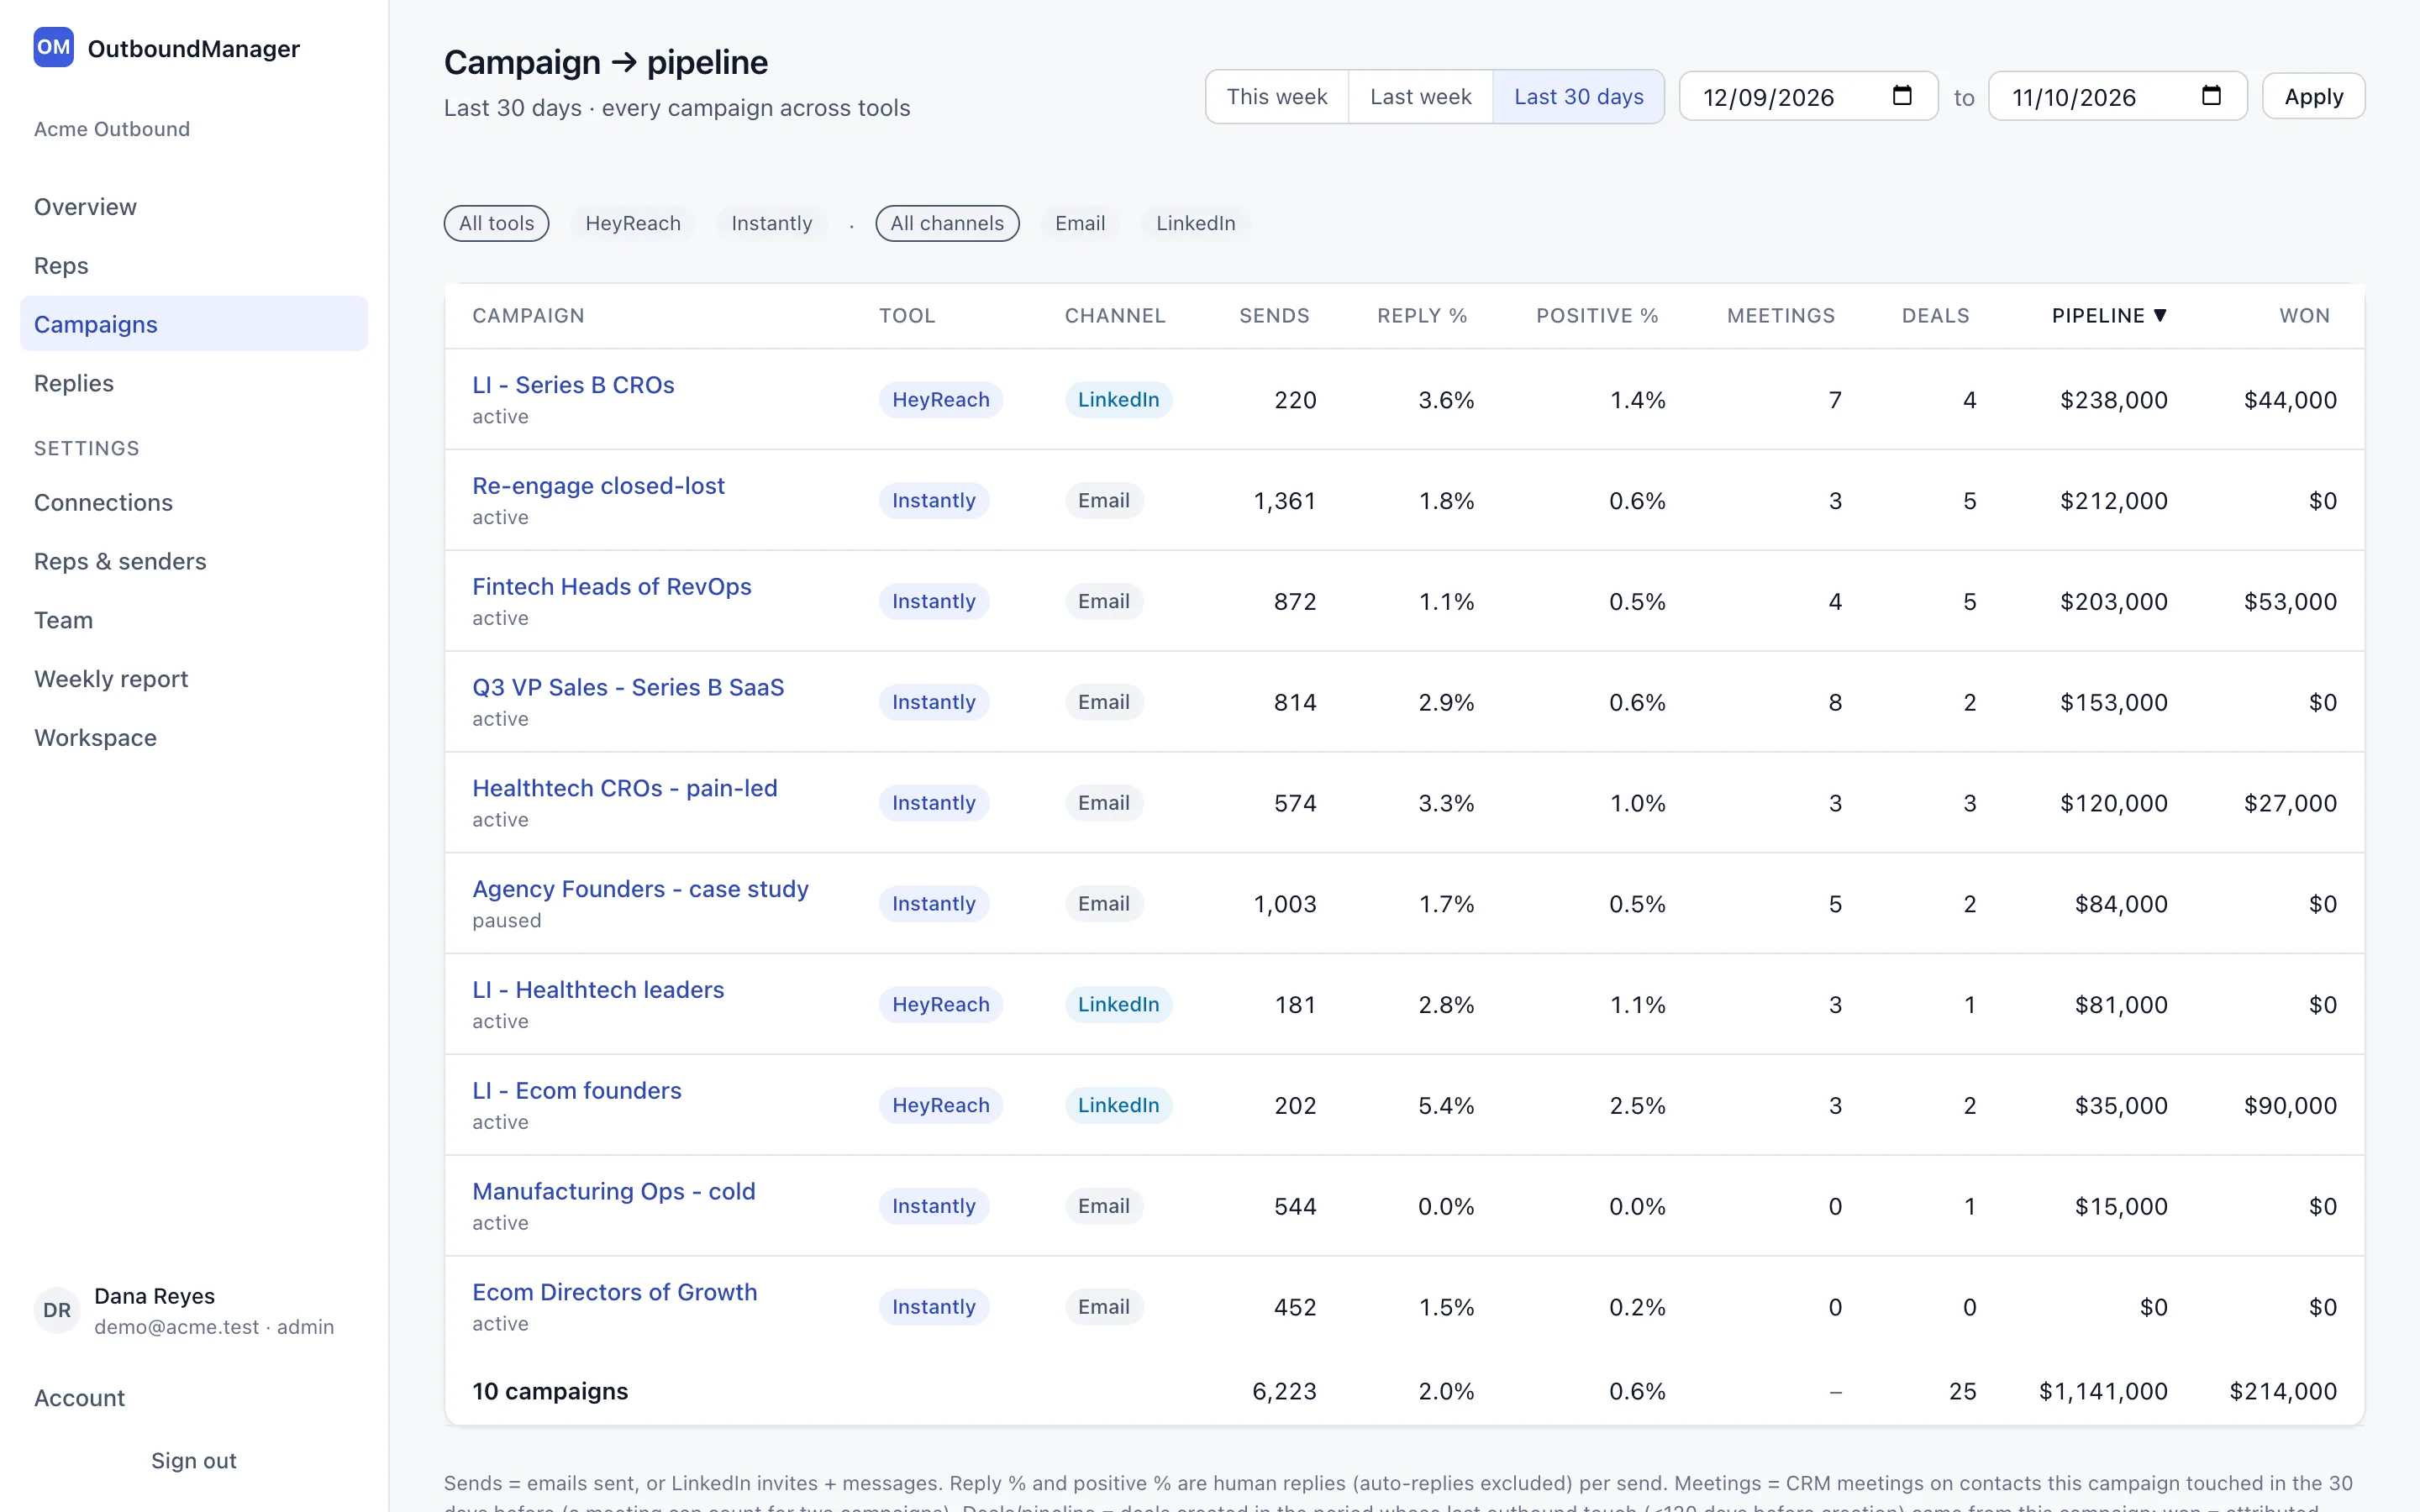Sort by the SENDS column header

click(1274, 316)
